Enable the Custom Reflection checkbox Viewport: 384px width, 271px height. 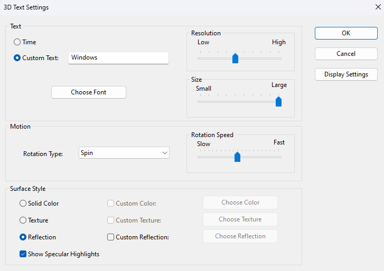coord(111,237)
